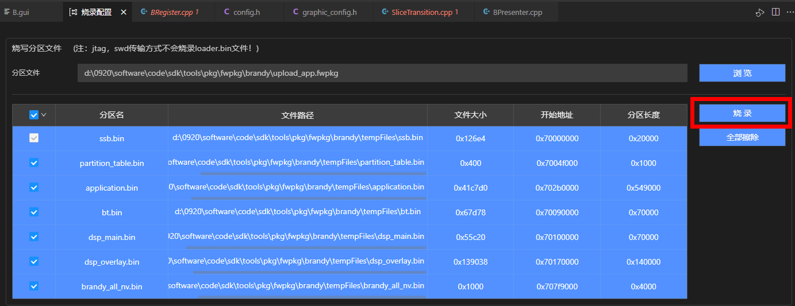Close the 烧录配置 tab

[x=124, y=12]
